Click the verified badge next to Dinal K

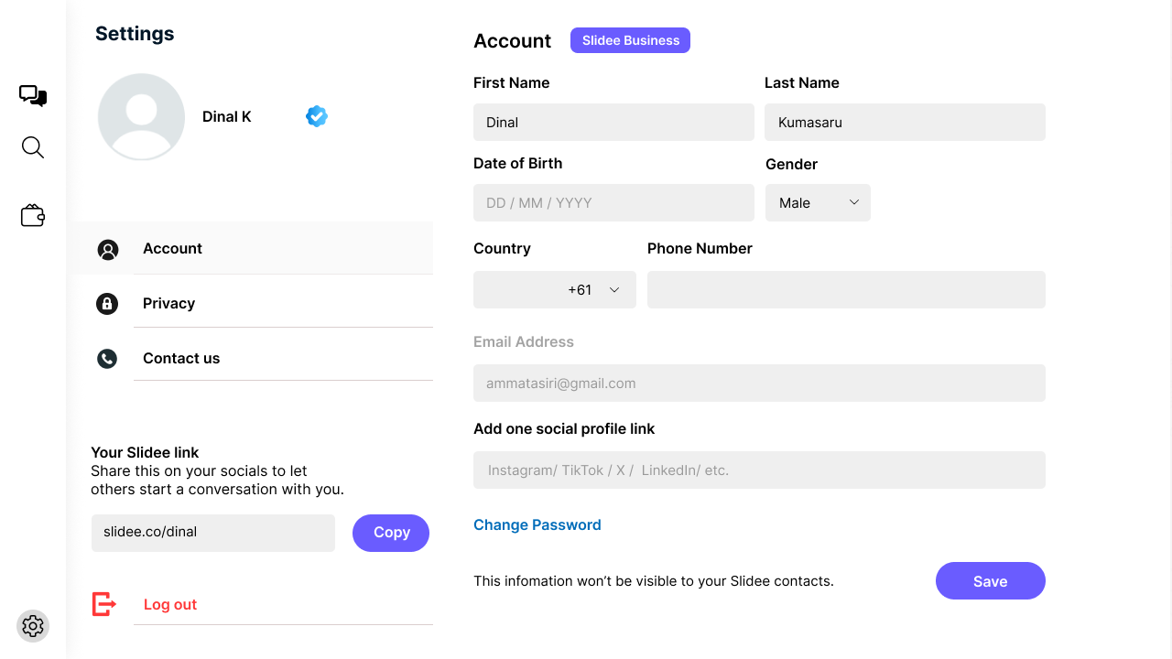(316, 116)
